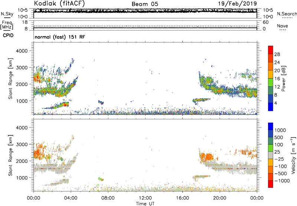Click the "4000" tick in the power panel

click(x=22, y=51)
